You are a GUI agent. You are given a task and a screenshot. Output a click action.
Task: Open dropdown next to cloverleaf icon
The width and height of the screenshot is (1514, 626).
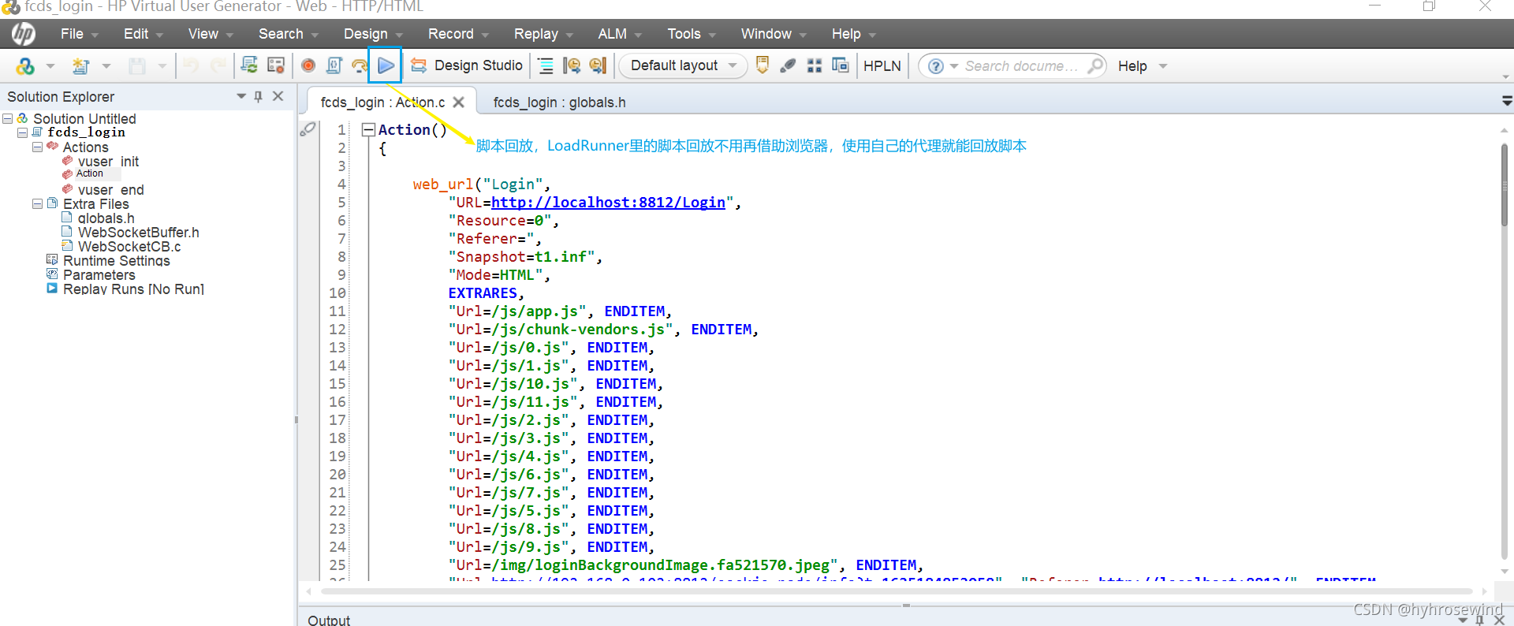click(x=50, y=66)
